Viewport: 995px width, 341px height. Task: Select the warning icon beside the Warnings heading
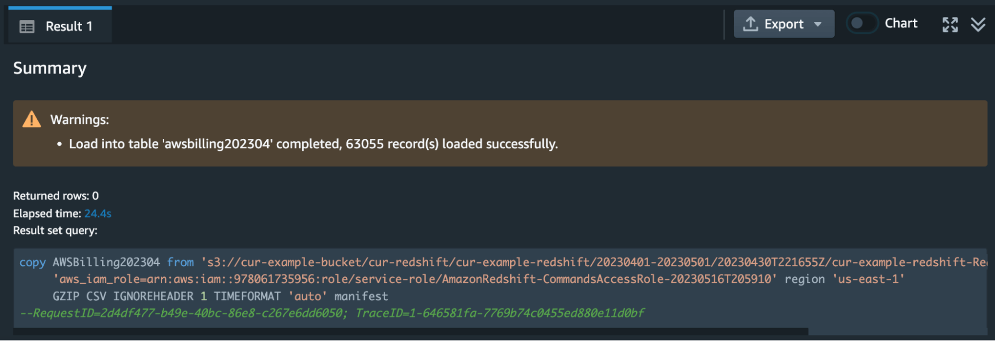[31, 119]
